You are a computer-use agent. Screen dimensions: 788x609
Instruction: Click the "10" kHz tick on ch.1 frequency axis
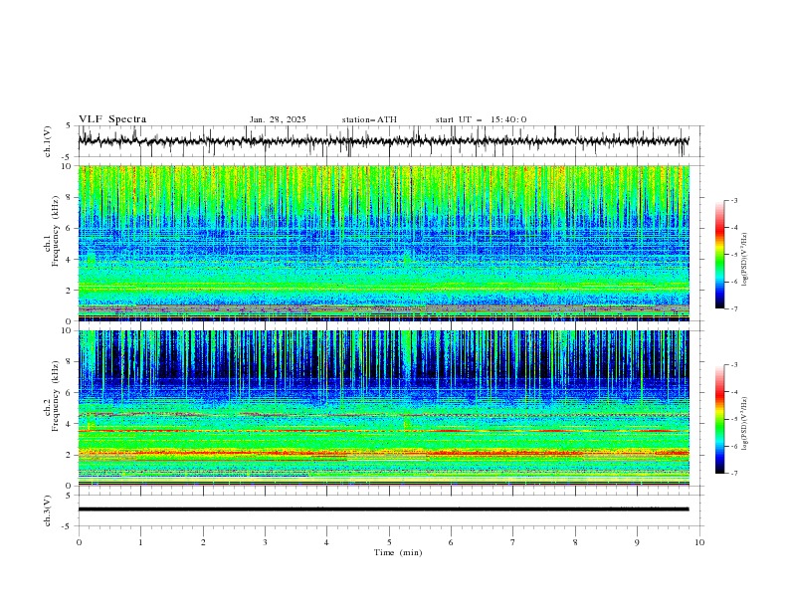click(x=69, y=166)
